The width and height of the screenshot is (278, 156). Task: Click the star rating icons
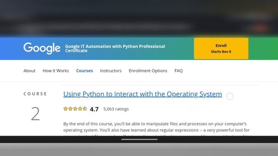pyautogui.click(x=75, y=109)
